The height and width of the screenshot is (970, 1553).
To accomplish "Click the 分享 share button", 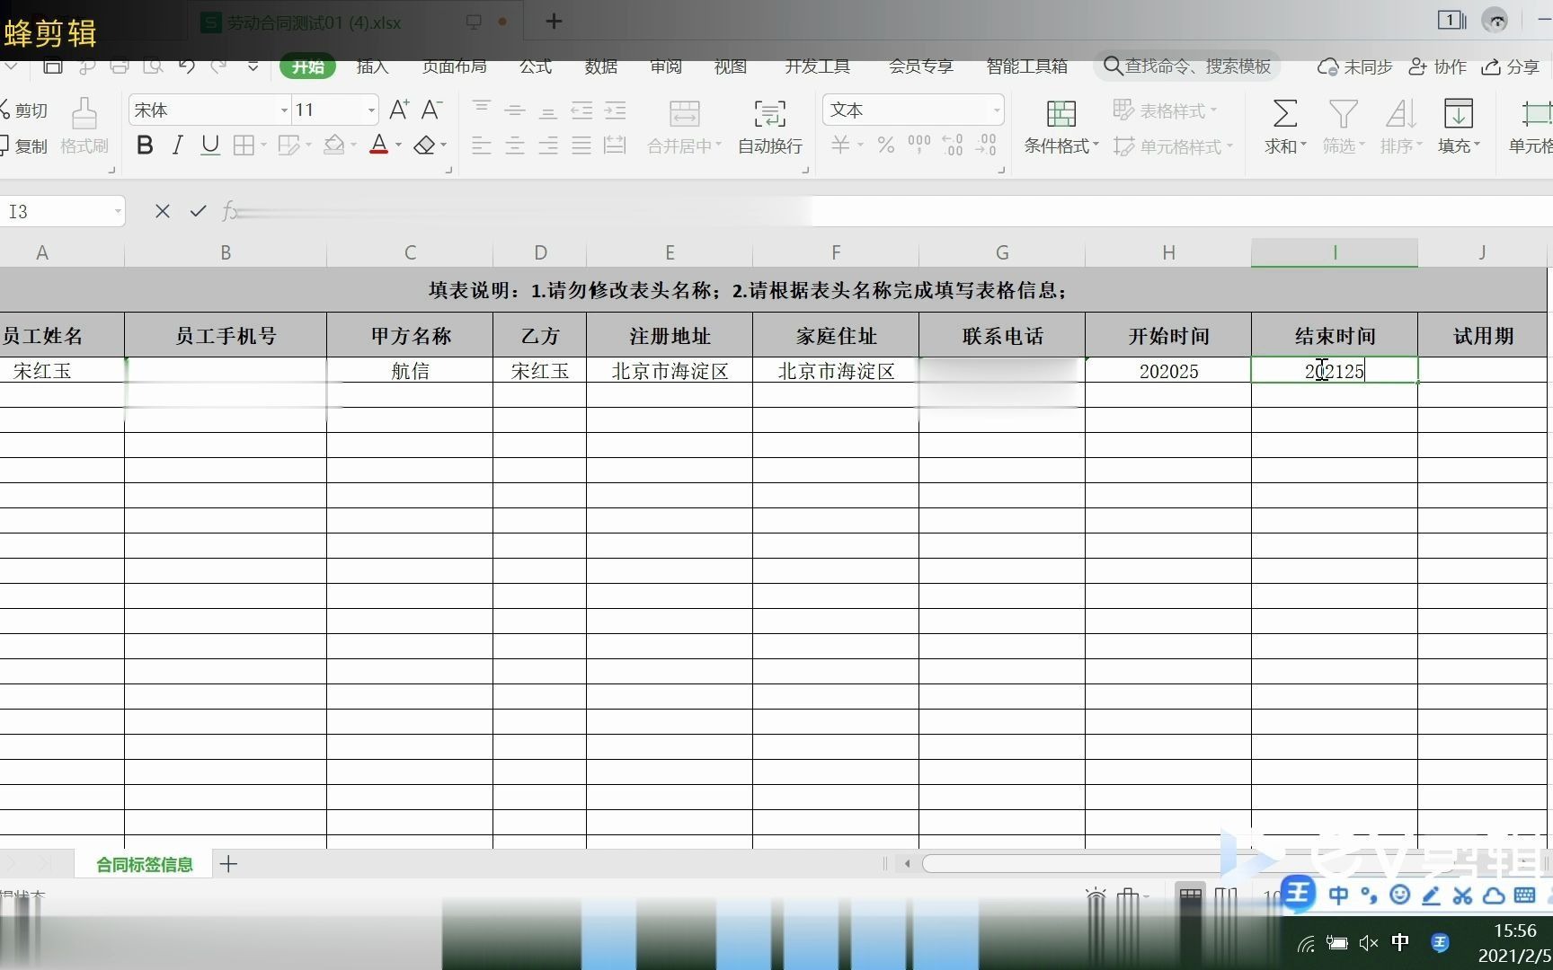I will (1512, 66).
